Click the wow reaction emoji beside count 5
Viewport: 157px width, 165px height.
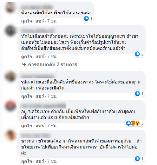coord(137,123)
